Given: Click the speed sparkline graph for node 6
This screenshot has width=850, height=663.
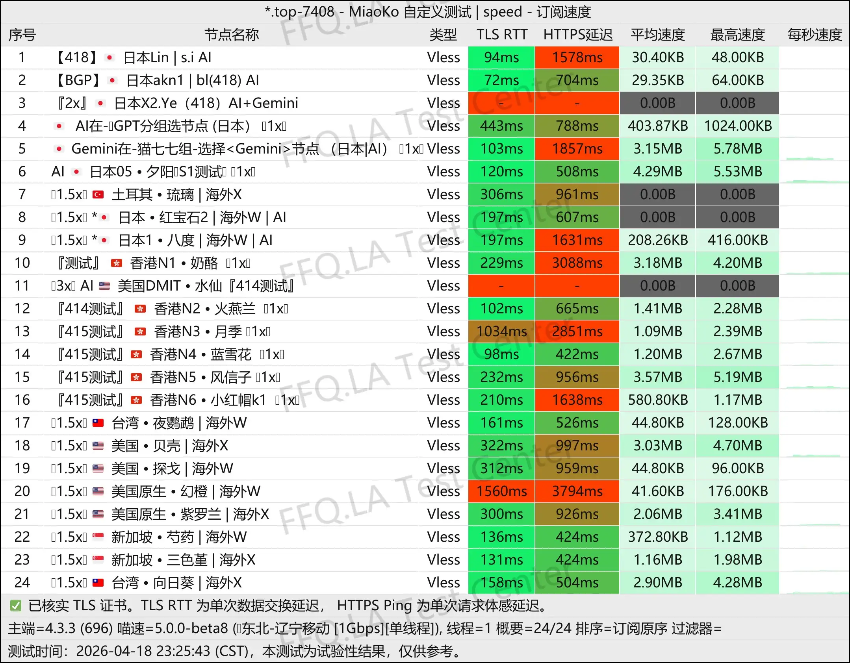Looking at the screenshot, I should (x=813, y=171).
